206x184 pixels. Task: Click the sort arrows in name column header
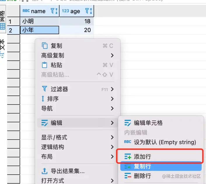56,11
